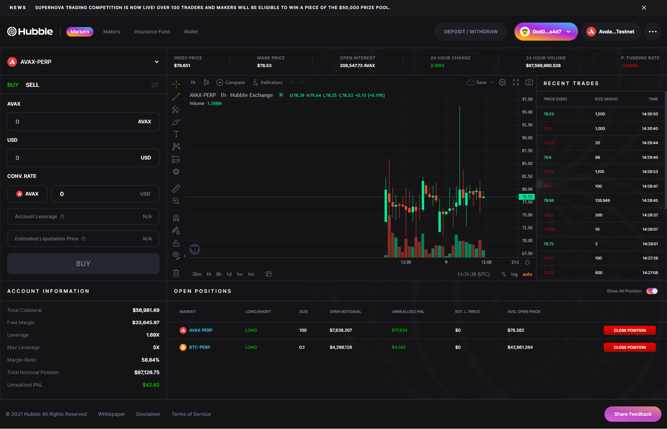The height and width of the screenshot is (429, 667).
Task: Select the 1w date range
Action: [x=240, y=274]
